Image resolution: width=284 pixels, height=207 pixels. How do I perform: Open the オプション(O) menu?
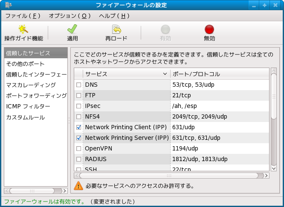(70, 16)
